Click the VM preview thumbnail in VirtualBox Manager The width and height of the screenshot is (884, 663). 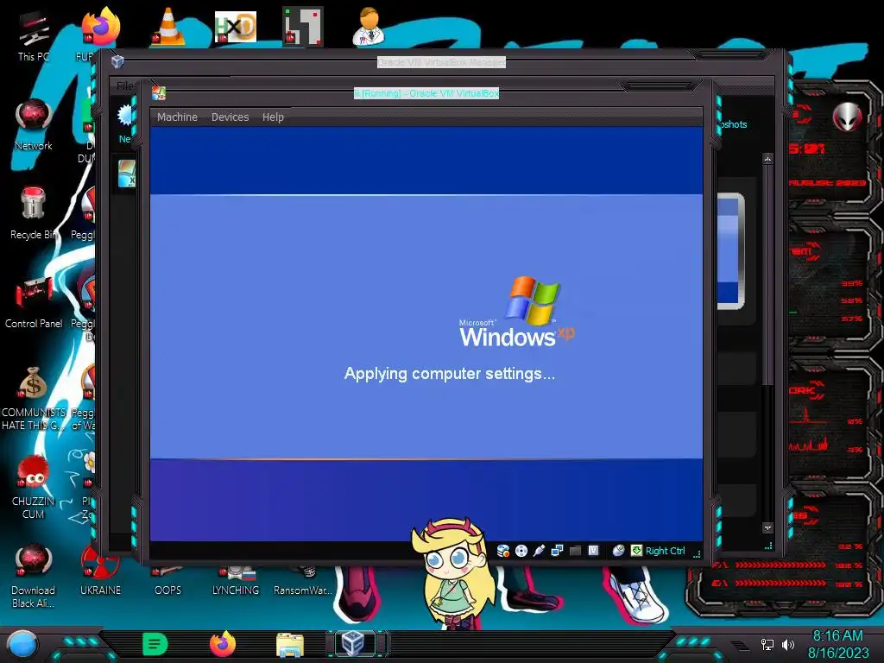(730, 251)
